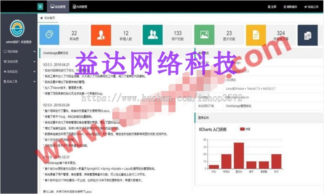Click the monitor icon beside 我的面板

tap(5, 51)
